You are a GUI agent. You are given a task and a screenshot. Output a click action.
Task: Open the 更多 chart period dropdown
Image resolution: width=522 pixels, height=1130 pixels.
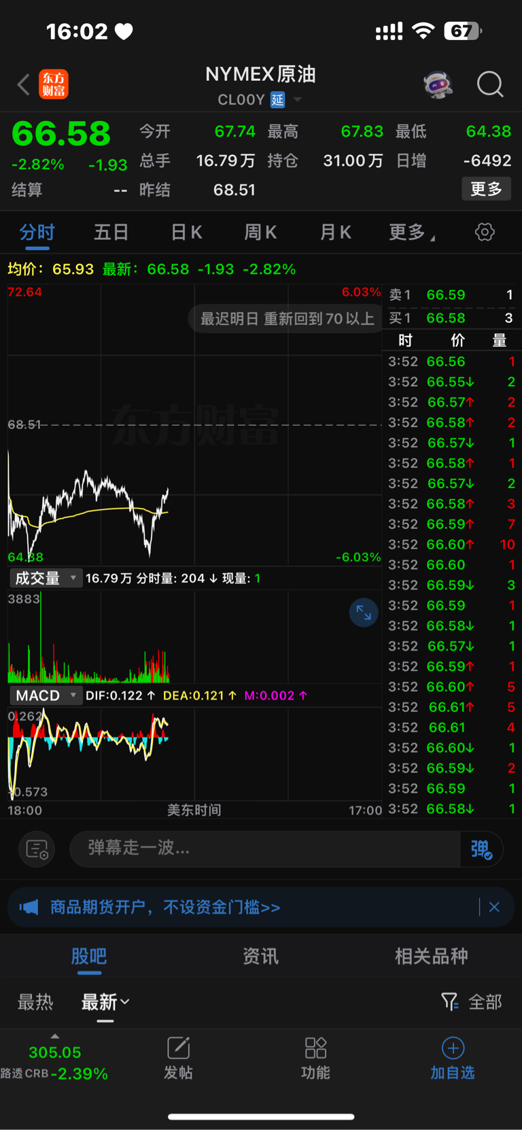click(x=411, y=233)
